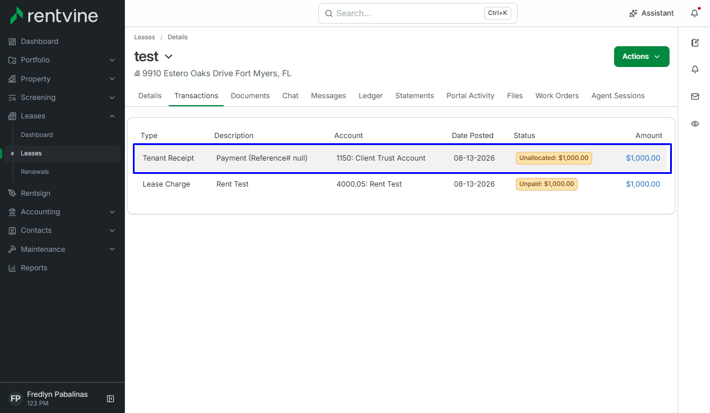Click Fredlyn Pabalinas user name
This screenshot has width=710, height=413.
(57, 395)
